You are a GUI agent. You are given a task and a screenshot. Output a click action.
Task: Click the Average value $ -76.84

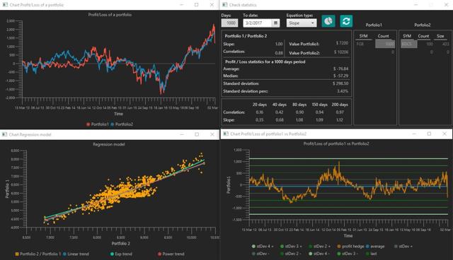[340, 69]
